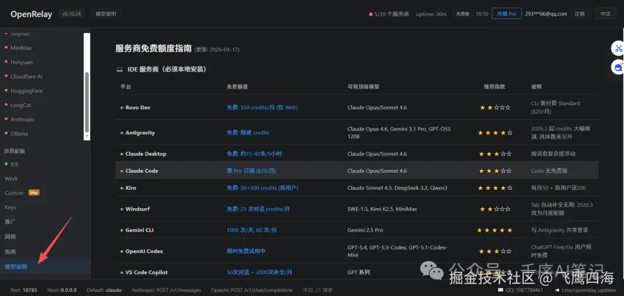Select HuggingFace in the sidebar
The width and height of the screenshot is (624, 296).
click(x=27, y=91)
